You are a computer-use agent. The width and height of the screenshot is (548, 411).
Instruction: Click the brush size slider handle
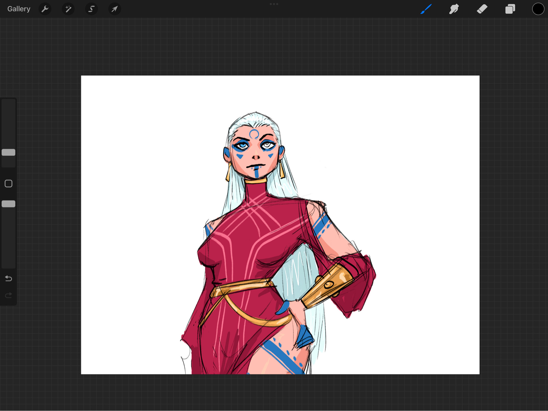pyautogui.click(x=8, y=152)
